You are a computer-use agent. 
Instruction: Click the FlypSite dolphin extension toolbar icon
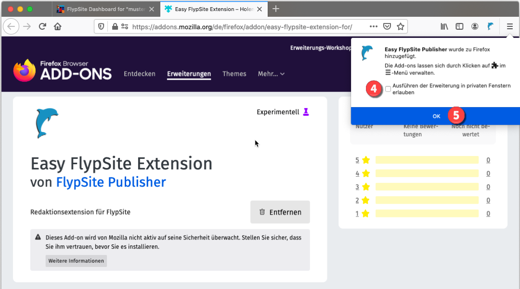[490, 26]
